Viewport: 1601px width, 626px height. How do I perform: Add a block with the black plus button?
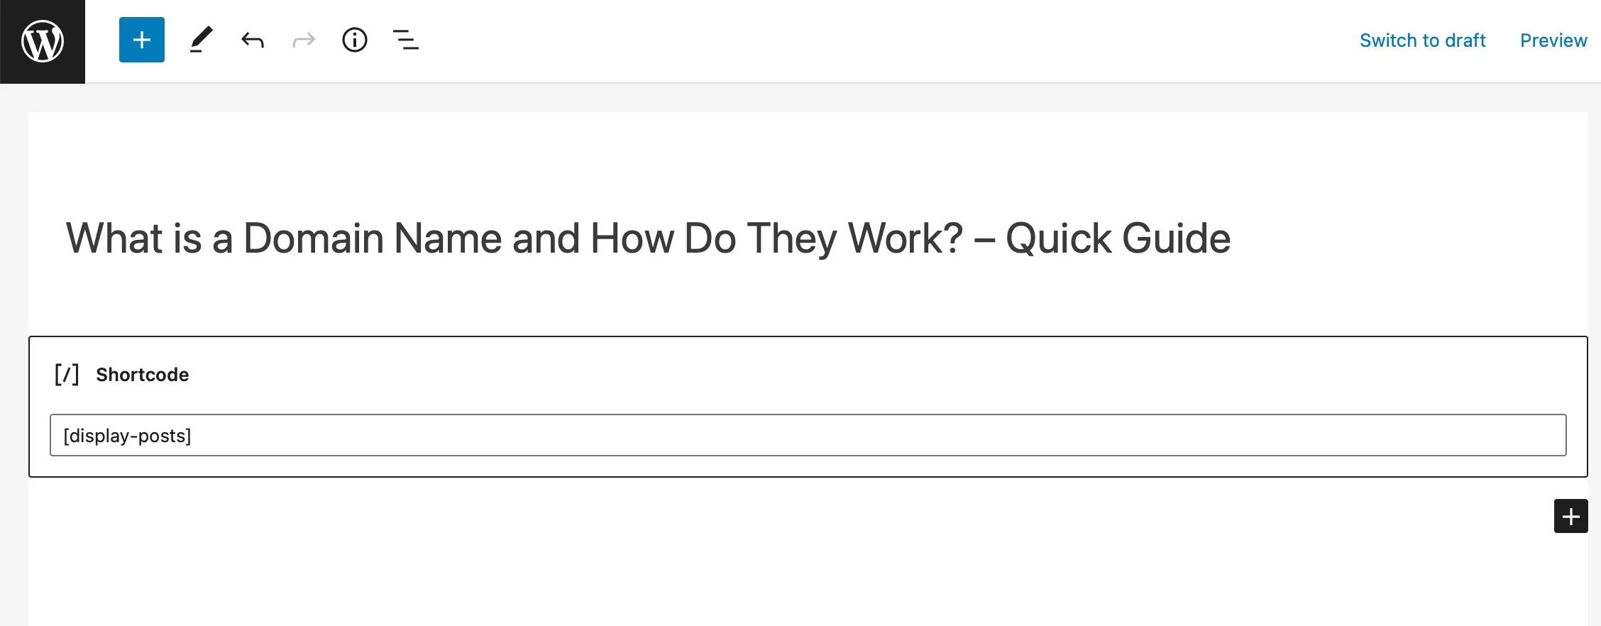[x=1571, y=516]
